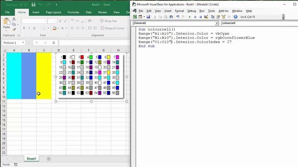The width and height of the screenshot is (298, 167).
Task: Expand Fill Color dropdown arrow
Action: tap(58, 28)
